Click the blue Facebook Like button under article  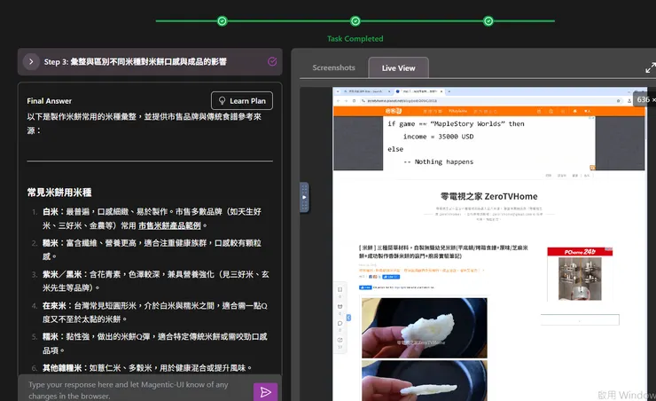[x=391, y=277]
